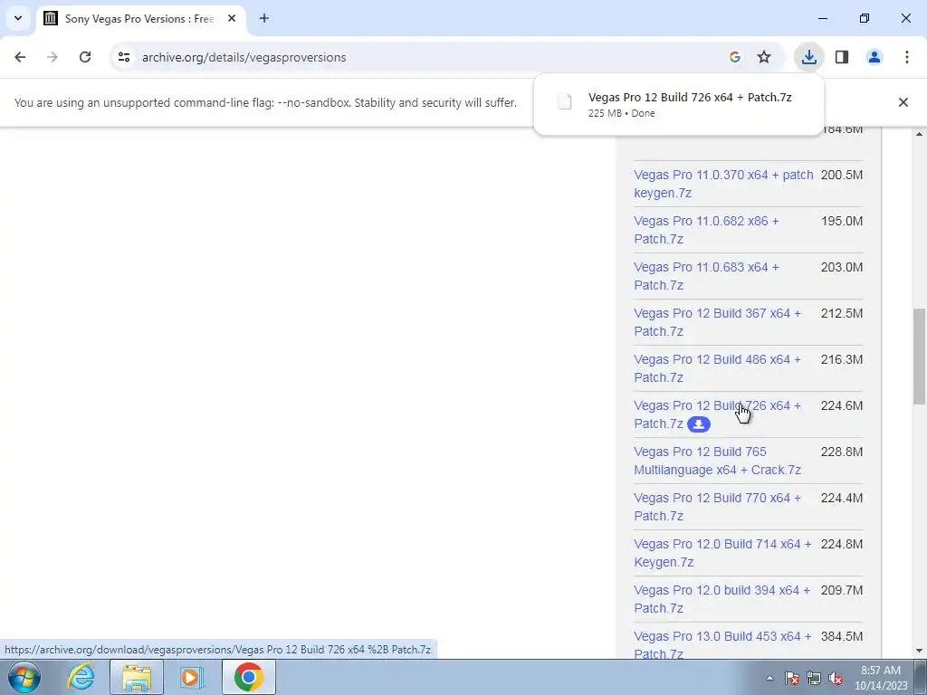Open the Chrome downloads button
Viewport: 927px width, 695px height.
(808, 57)
